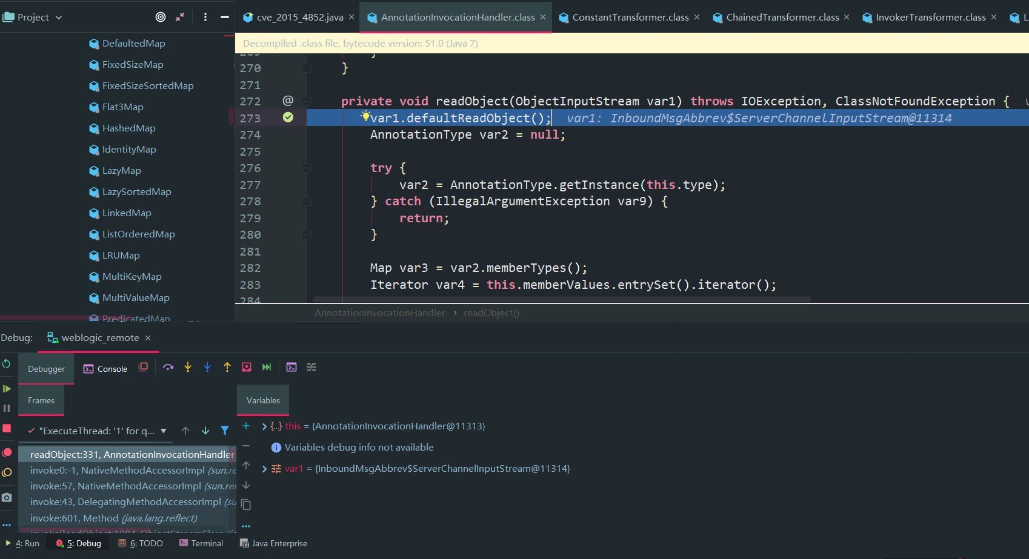
Task: Rerun weblogic_remote debug session
Action: pos(7,363)
